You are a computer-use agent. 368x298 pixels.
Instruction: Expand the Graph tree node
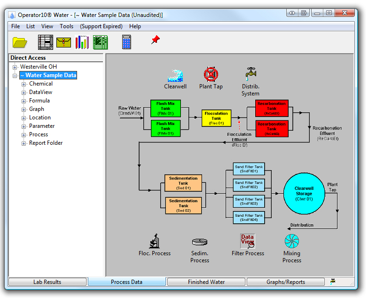(x=23, y=110)
